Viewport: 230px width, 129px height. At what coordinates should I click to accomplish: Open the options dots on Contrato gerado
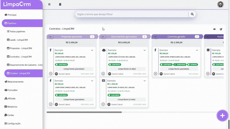[155, 37]
